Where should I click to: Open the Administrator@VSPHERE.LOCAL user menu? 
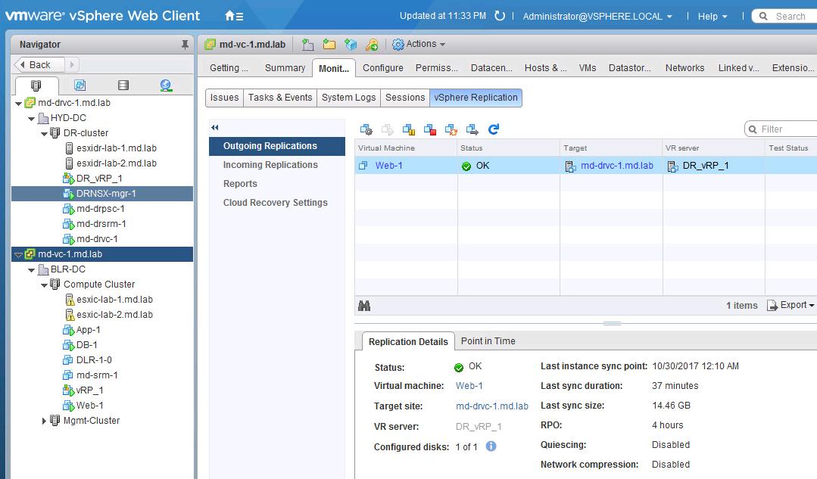[x=597, y=17]
